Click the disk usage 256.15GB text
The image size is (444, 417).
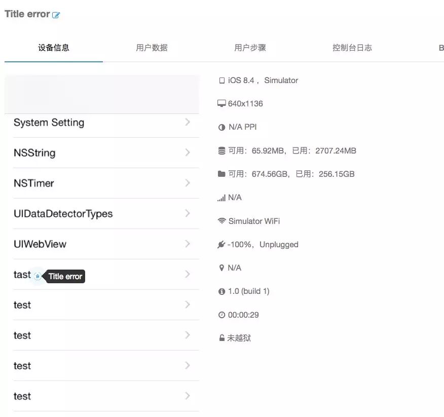pos(337,174)
